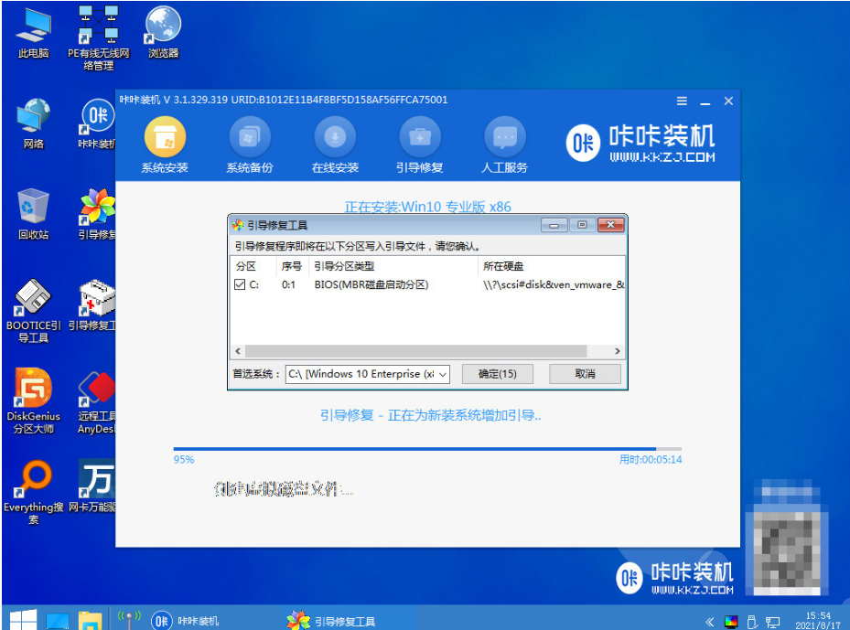Screen dimensions: 850x630
Task: Click the 引导分区类型 column header
Action: [393, 266]
